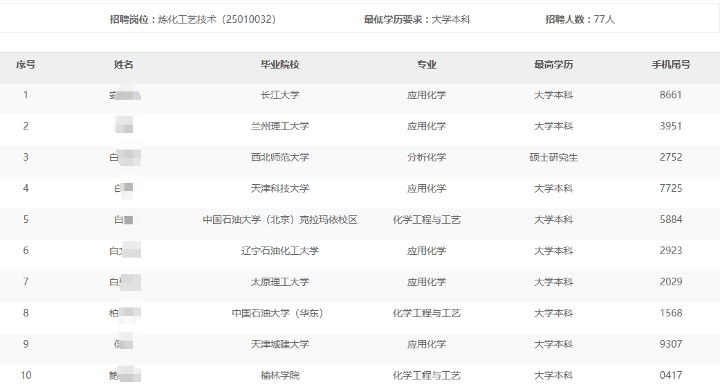
Task: Click phone tail number 2029
Action: pyautogui.click(x=670, y=282)
